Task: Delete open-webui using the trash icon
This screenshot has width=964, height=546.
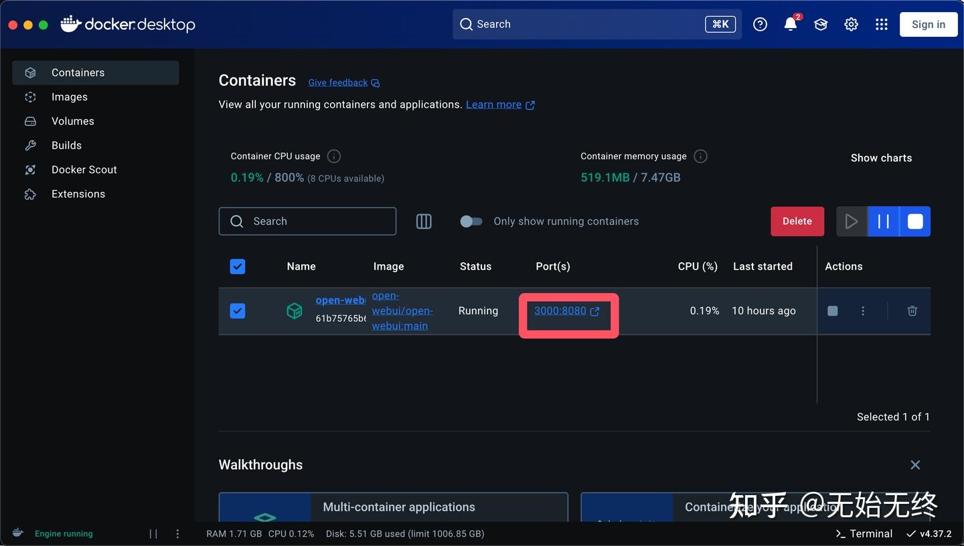Action: pos(912,310)
